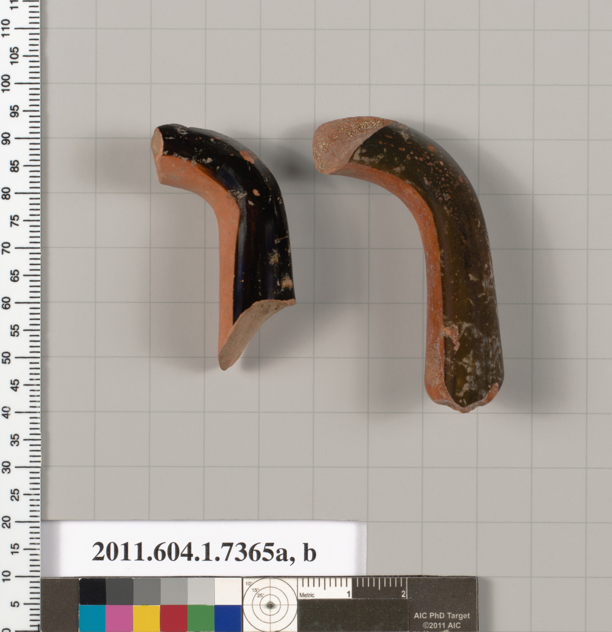
Task: Pick the yellow color patch
Action: (x=146, y=618)
